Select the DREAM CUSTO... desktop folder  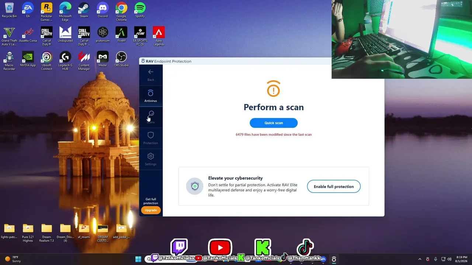[103, 233]
